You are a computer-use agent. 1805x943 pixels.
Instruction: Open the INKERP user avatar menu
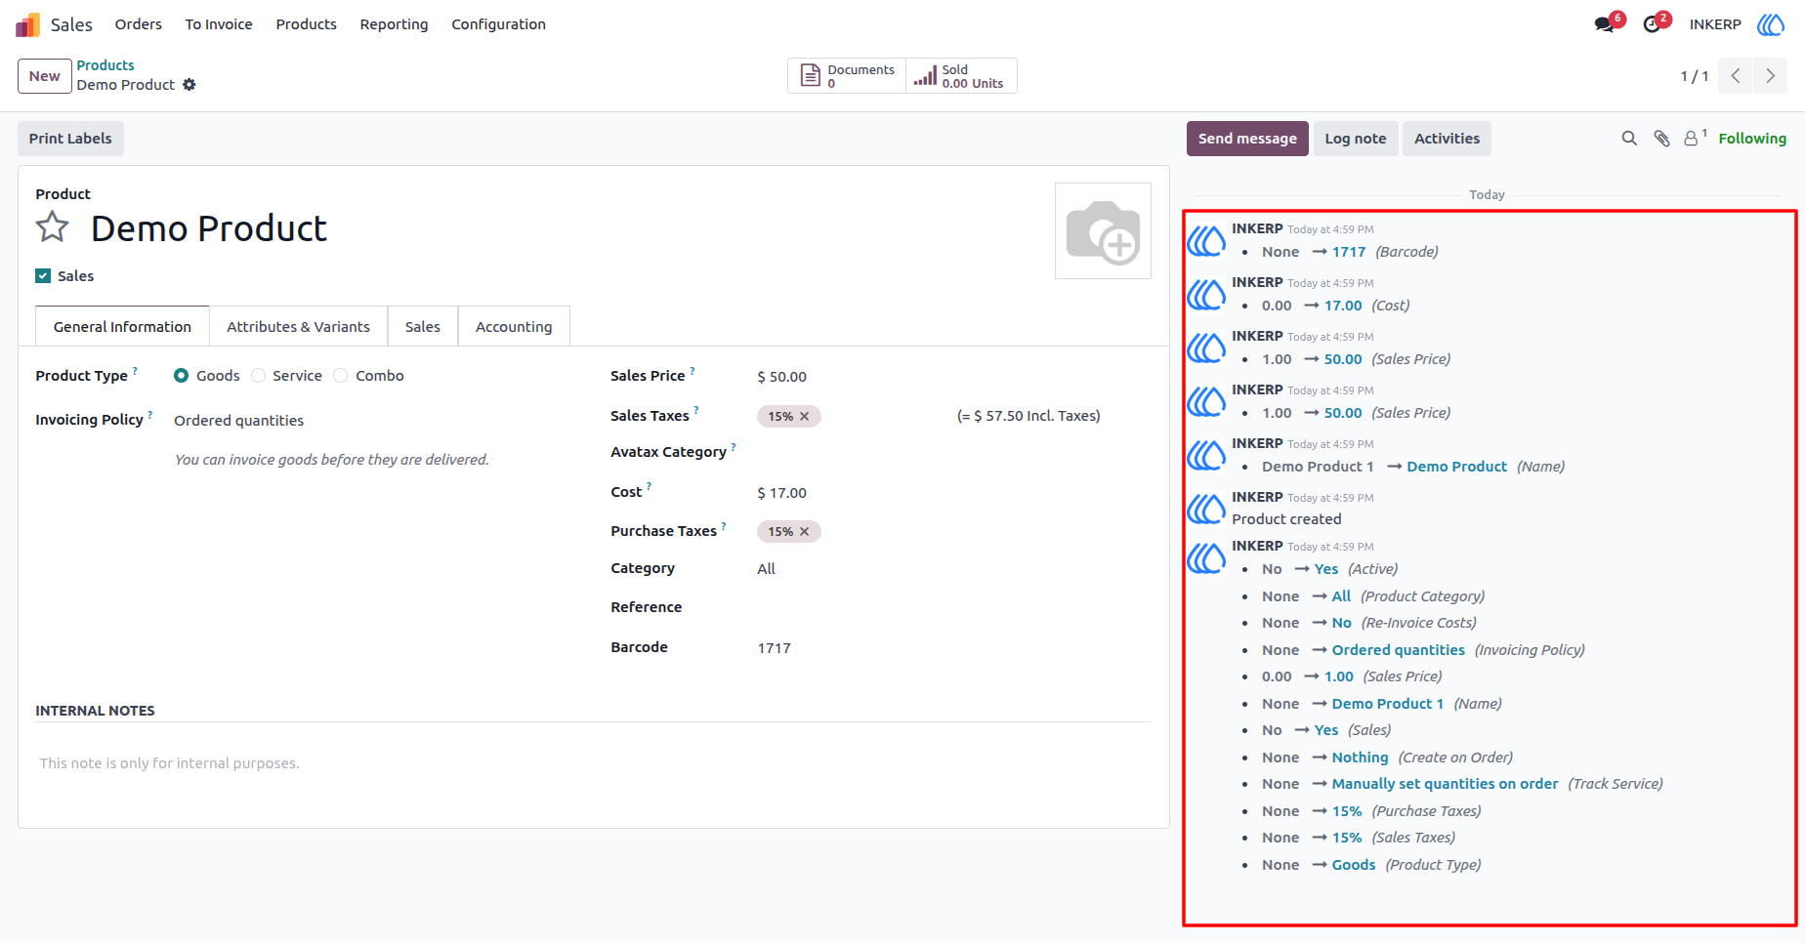click(x=1771, y=24)
